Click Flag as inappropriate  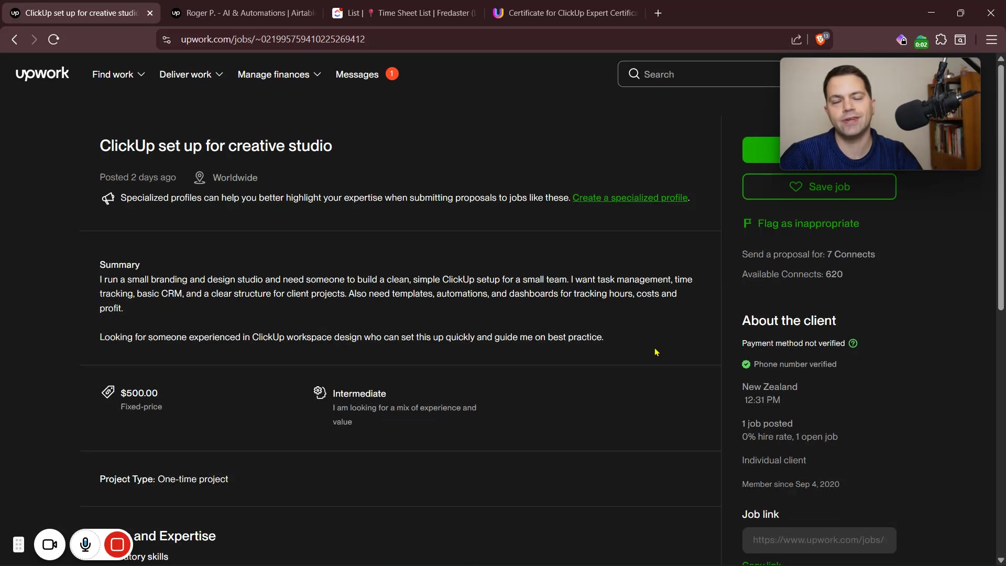[x=808, y=223]
